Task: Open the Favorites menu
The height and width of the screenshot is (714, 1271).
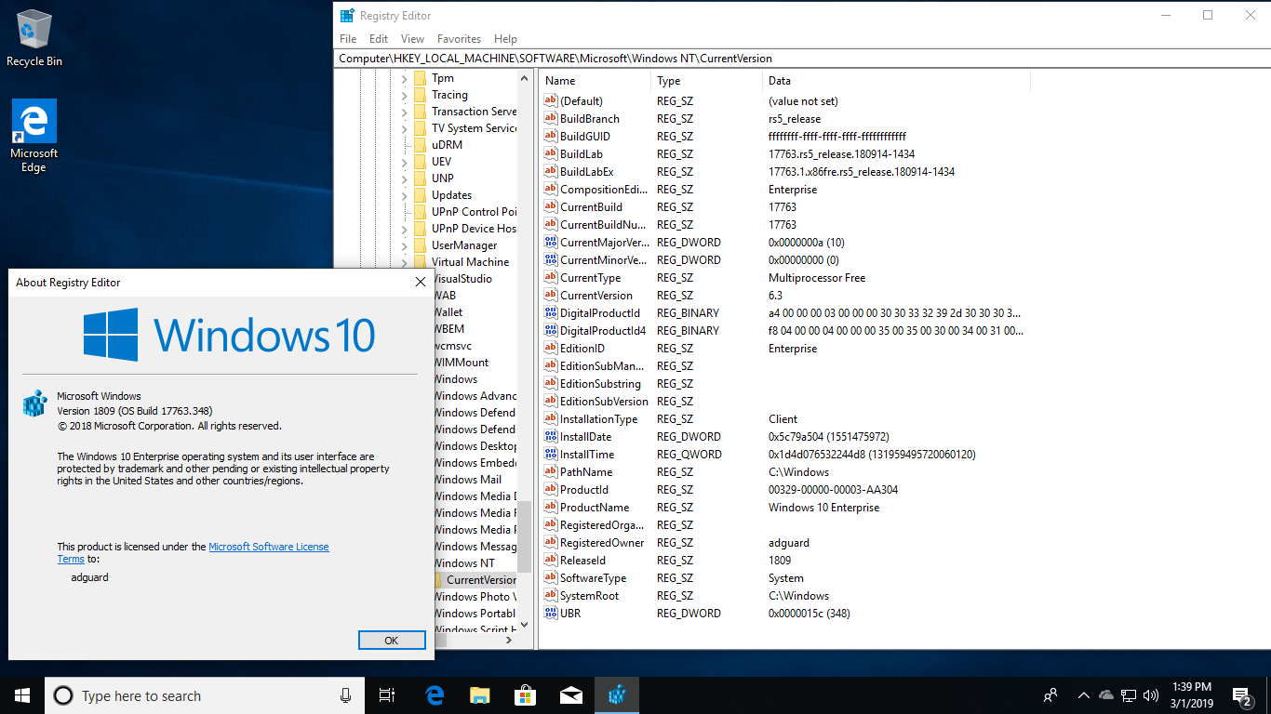Action: tap(459, 39)
